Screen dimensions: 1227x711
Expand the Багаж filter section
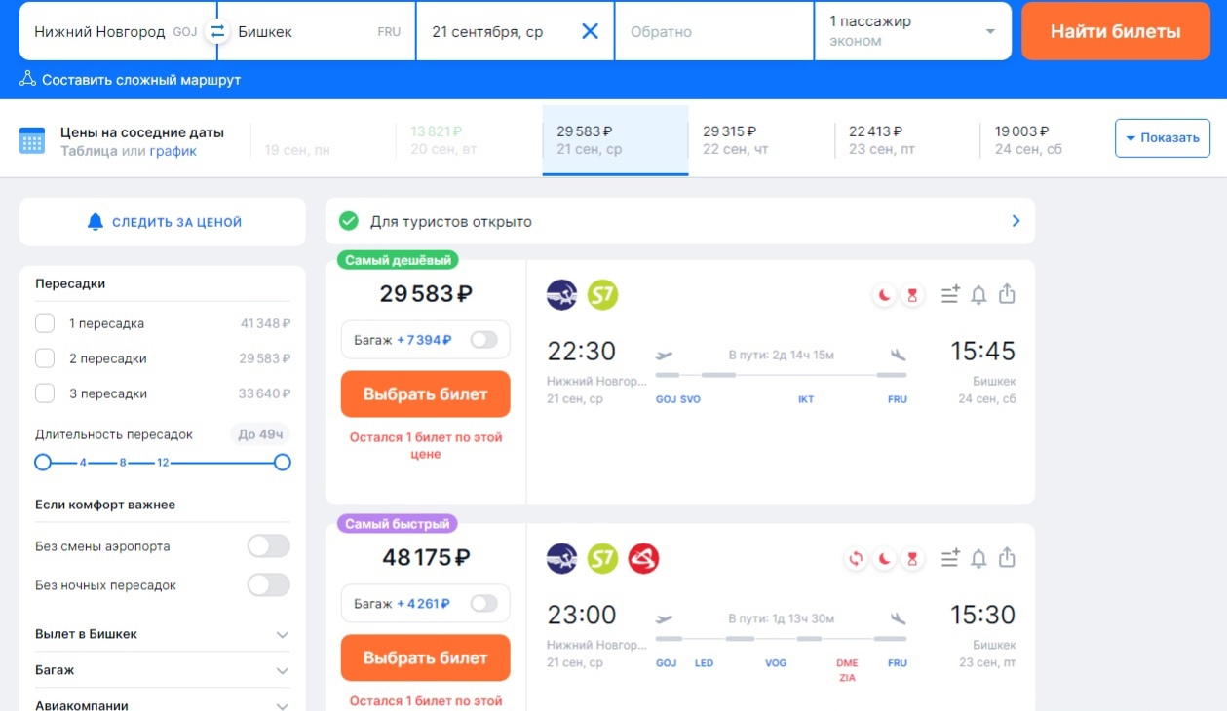[163, 670]
